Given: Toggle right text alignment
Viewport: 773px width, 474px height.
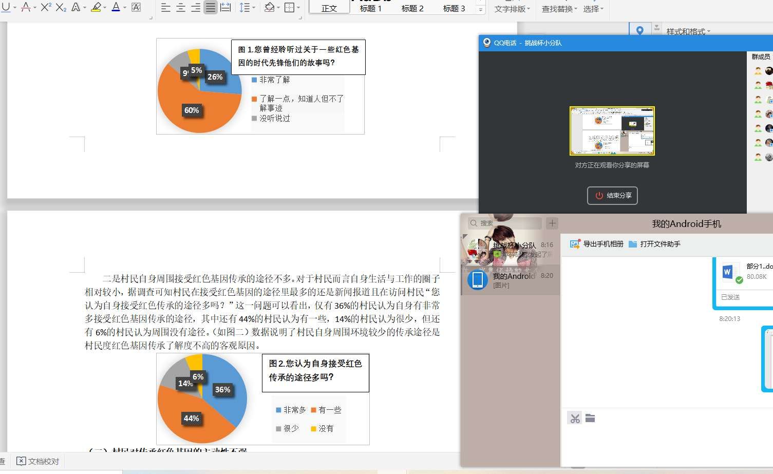Looking at the screenshot, I should point(196,7).
